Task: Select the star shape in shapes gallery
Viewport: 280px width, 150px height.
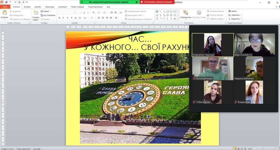Action: point(174,19)
